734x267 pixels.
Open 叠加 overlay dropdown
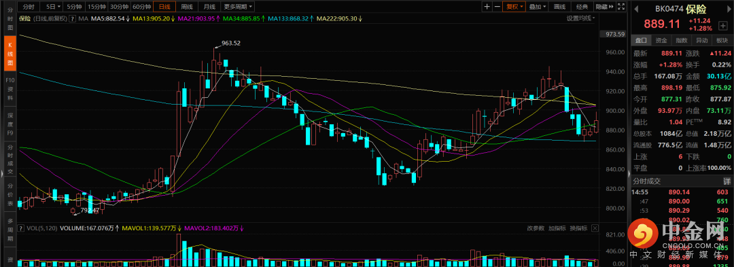(x=537, y=7)
